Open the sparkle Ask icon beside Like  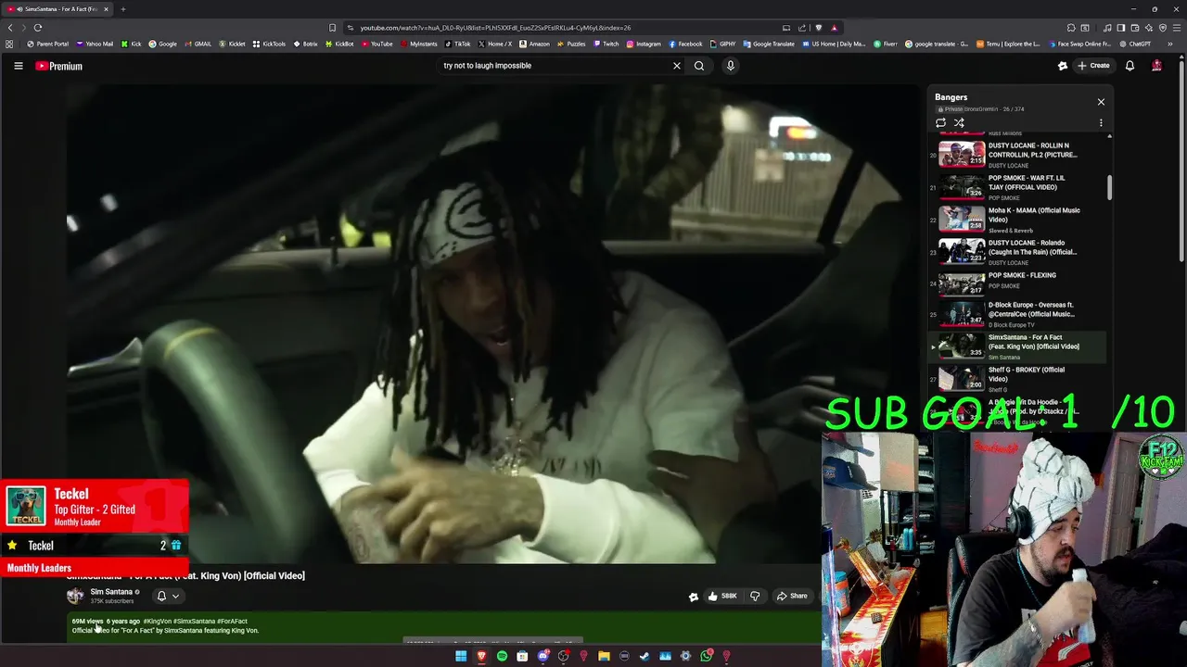pyautogui.click(x=693, y=597)
